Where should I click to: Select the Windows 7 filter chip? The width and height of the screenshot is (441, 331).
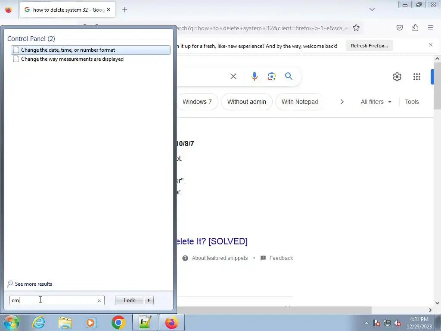[x=197, y=102]
